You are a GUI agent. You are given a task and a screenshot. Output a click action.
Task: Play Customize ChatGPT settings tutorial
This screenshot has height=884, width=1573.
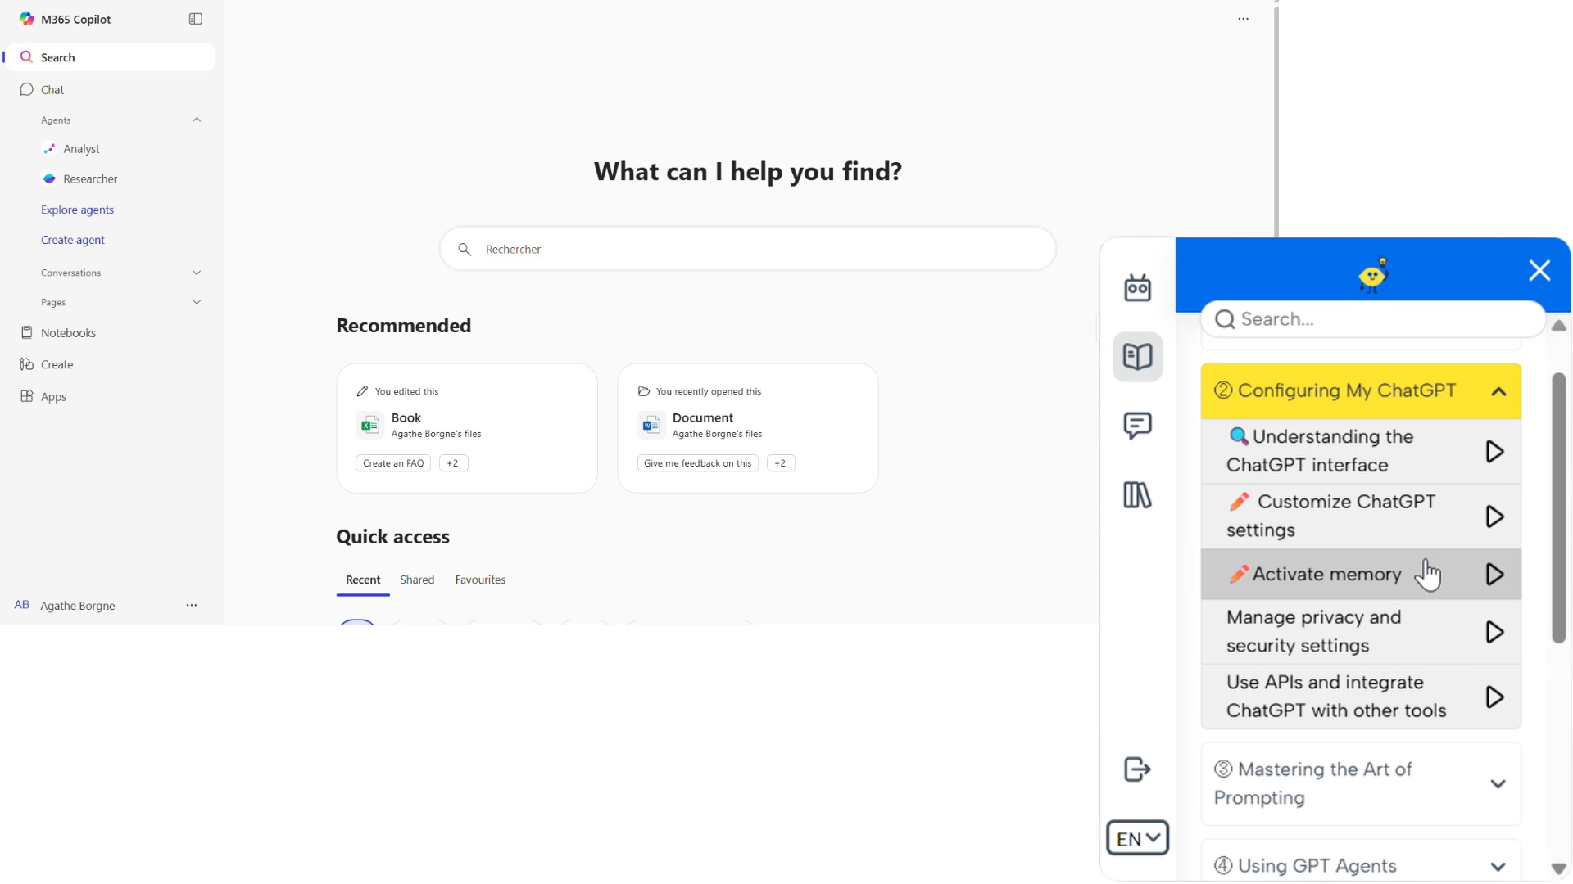coord(1494,516)
